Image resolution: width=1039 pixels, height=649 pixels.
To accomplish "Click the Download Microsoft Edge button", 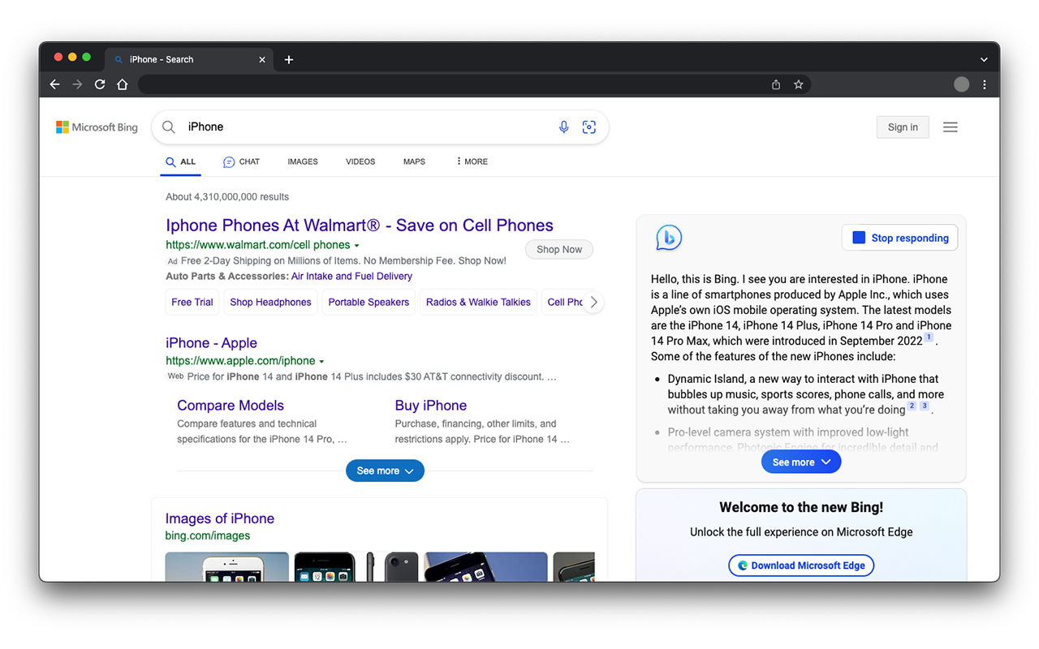I will [x=801, y=565].
